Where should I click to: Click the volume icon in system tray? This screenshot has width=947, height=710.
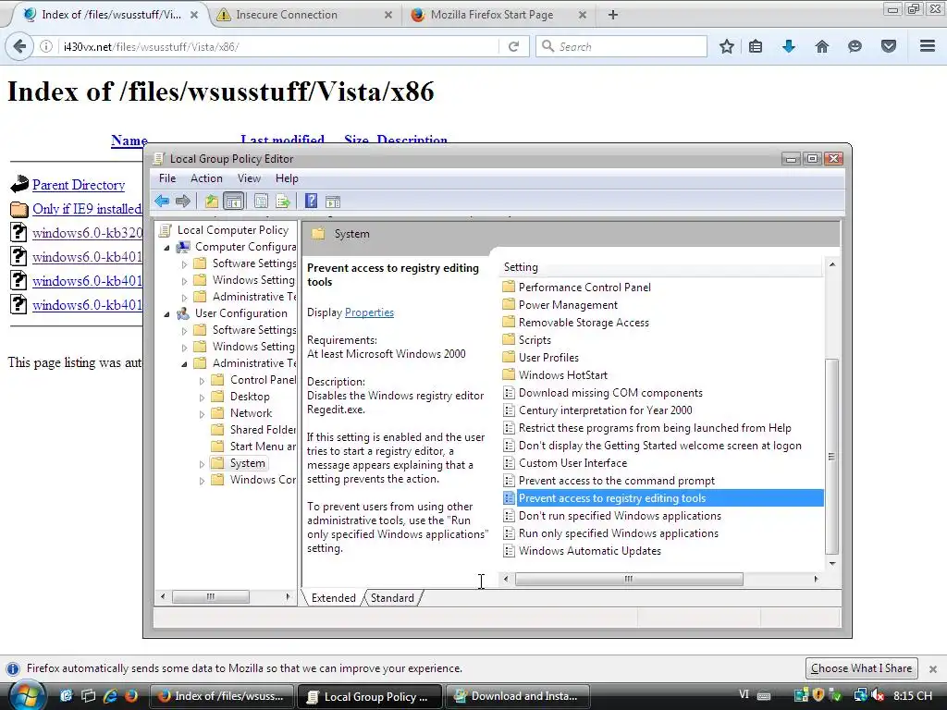tap(878, 695)
